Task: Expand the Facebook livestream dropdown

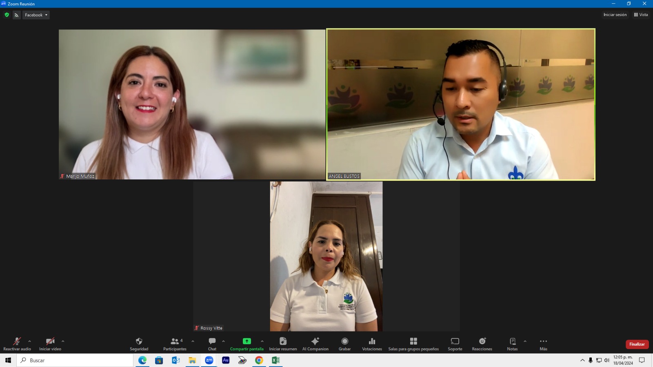Action: click(x=36, y=15)
